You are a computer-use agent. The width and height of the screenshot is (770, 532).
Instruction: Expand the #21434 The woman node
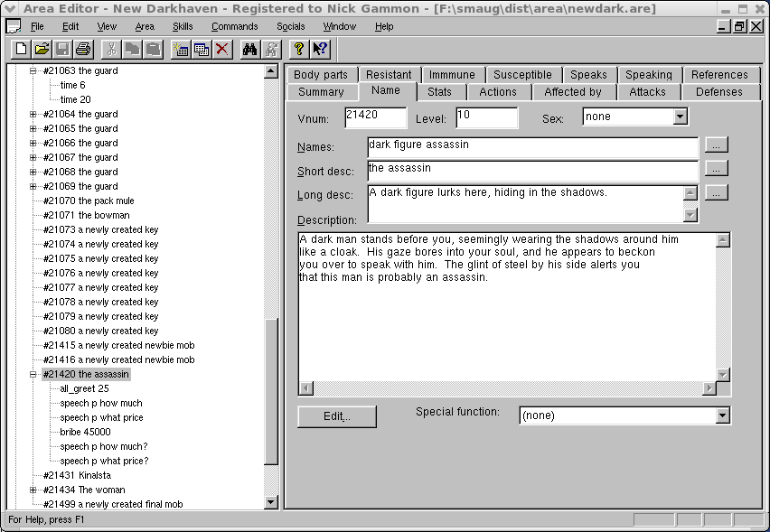[x=33, y=490]
